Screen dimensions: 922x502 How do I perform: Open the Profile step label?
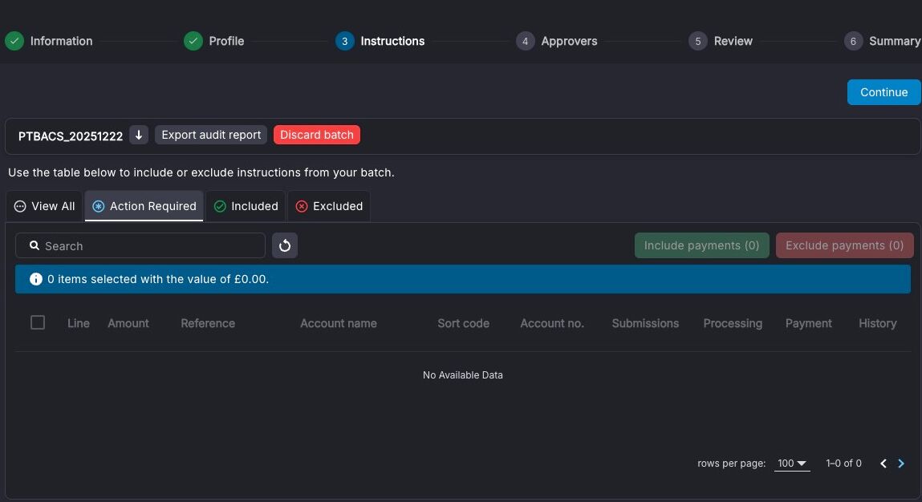coord(226,41)
